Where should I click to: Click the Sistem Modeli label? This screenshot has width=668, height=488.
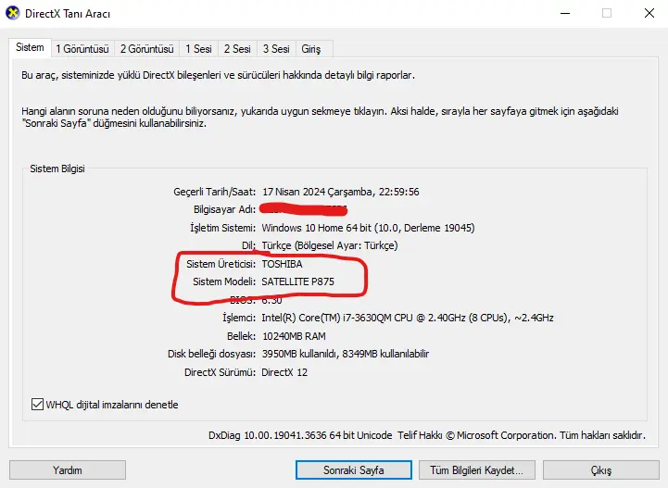click(224, 282)
